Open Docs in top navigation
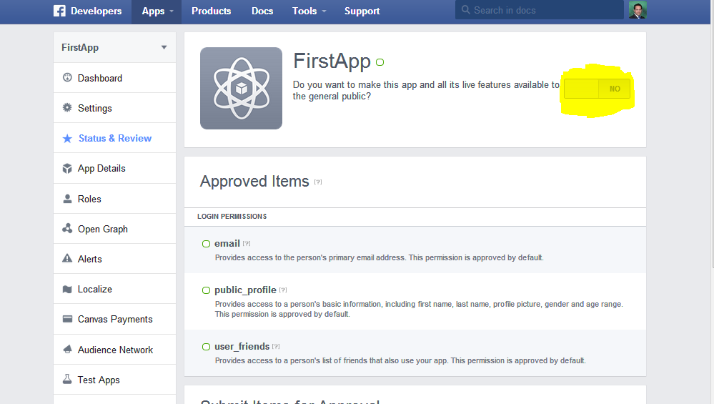 (262, 11)
